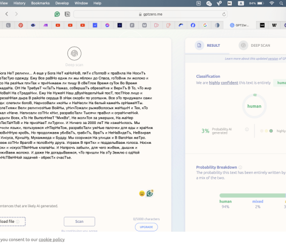This screenshot has width=286, height=248.
Task: Click the human 94% label
Action: (x=225, y=204)
